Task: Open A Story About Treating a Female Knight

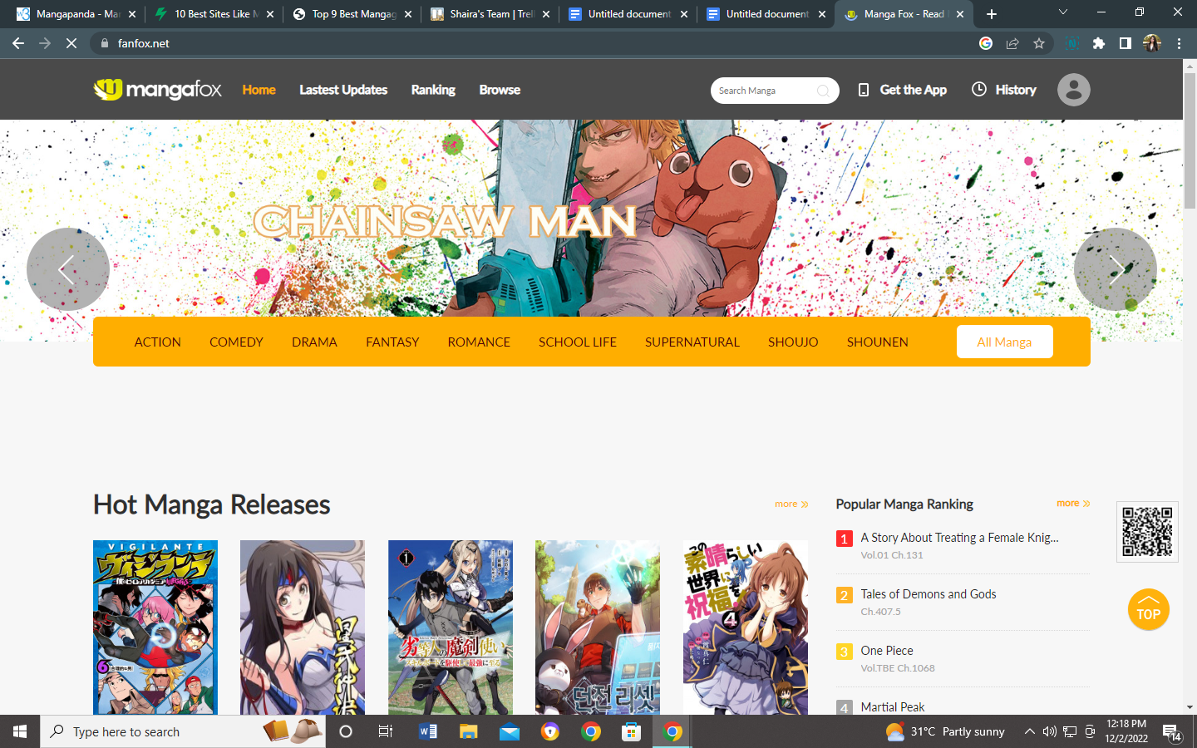Action: click(959, 538)
